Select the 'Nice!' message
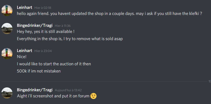Image resolution: width=211 pixels, height=104 pixels. (22, 57)
